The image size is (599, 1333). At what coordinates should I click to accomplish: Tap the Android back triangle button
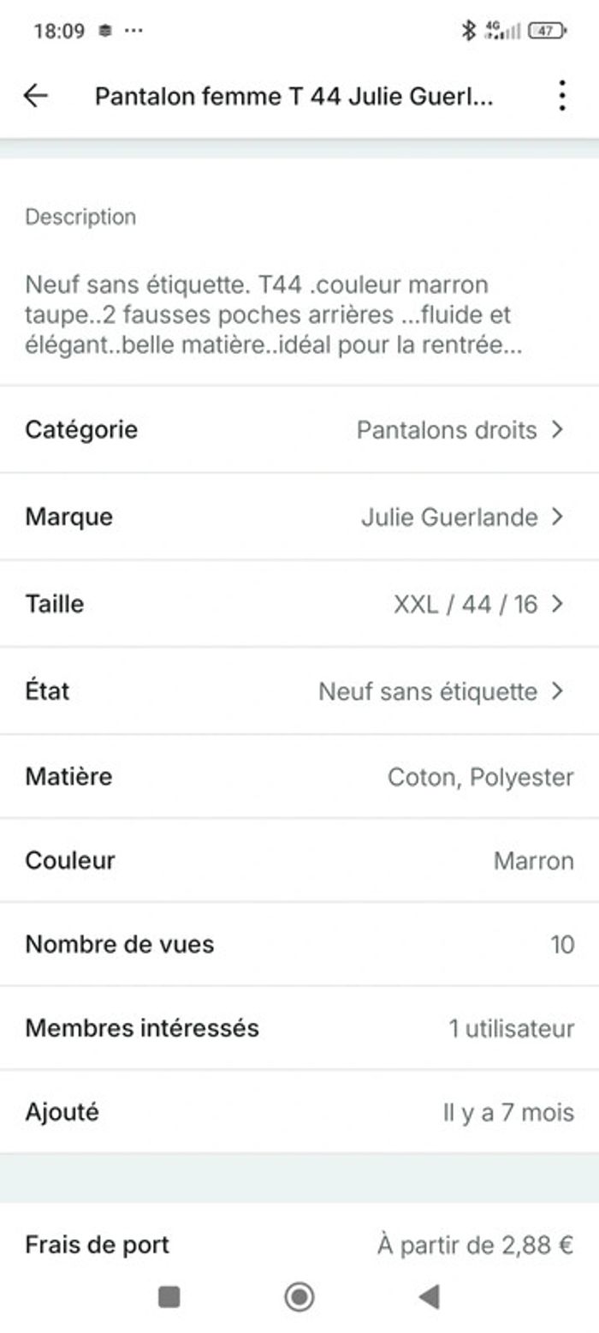[x=429, y=1298]
